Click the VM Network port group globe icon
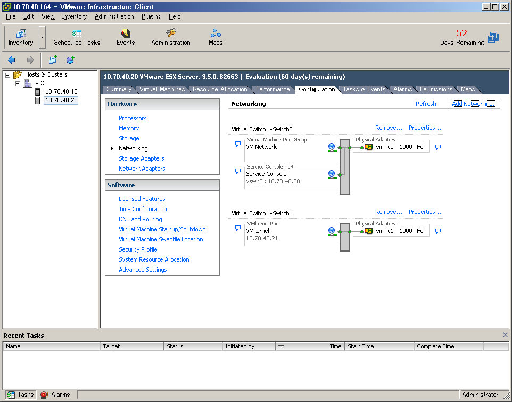Viewport: 512px width, 402px height. (x=332, y=147)
